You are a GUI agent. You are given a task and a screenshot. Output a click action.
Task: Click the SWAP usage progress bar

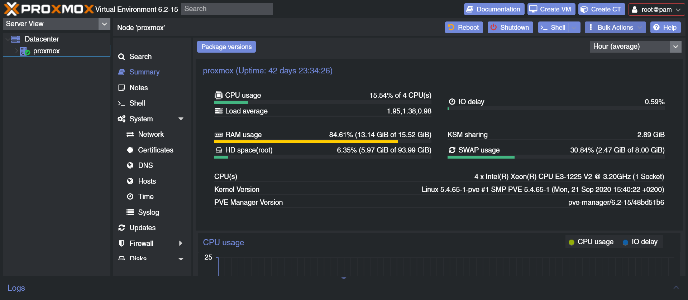[x=556, y=157]
